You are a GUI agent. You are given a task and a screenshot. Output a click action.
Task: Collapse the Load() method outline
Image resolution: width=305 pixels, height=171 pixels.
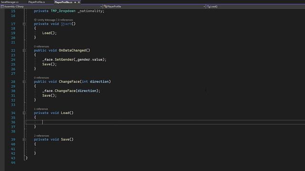[x=24, y=113]
